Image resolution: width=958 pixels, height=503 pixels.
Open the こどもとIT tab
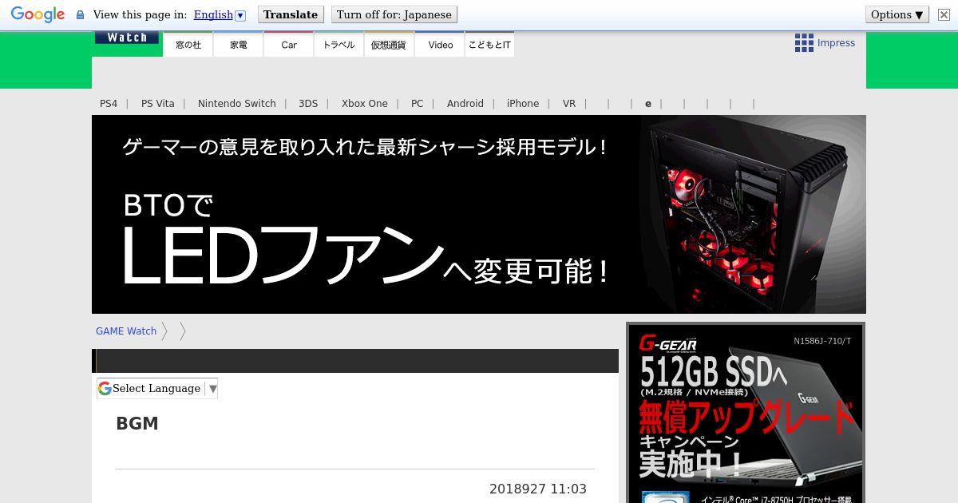[489, 45]
